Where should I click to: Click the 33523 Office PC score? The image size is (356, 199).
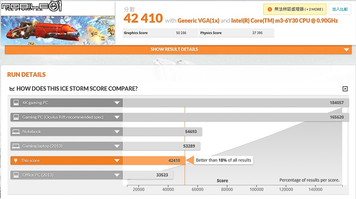pyautogui.click(x=162, y=175)
